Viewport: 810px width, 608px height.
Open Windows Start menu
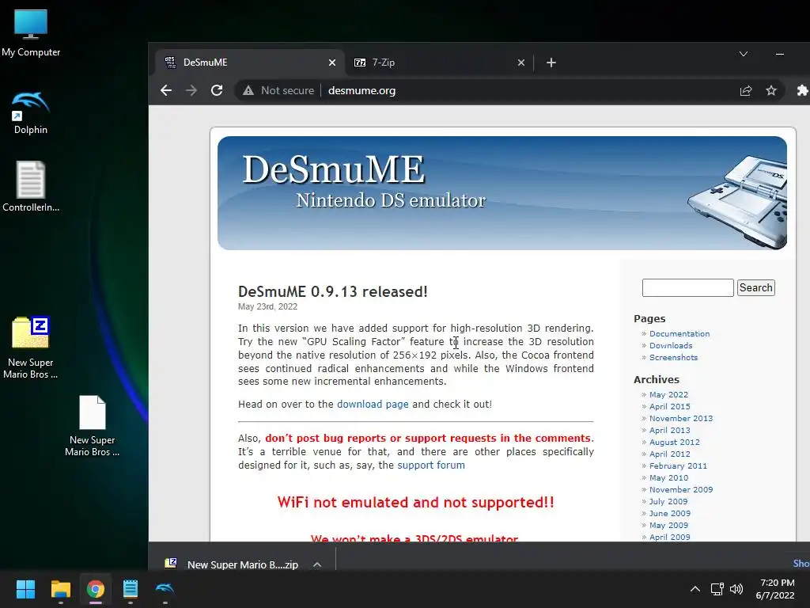click(25, 589)
